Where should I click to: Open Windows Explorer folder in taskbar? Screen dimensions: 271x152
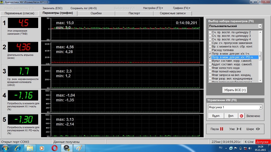point(30,148)
